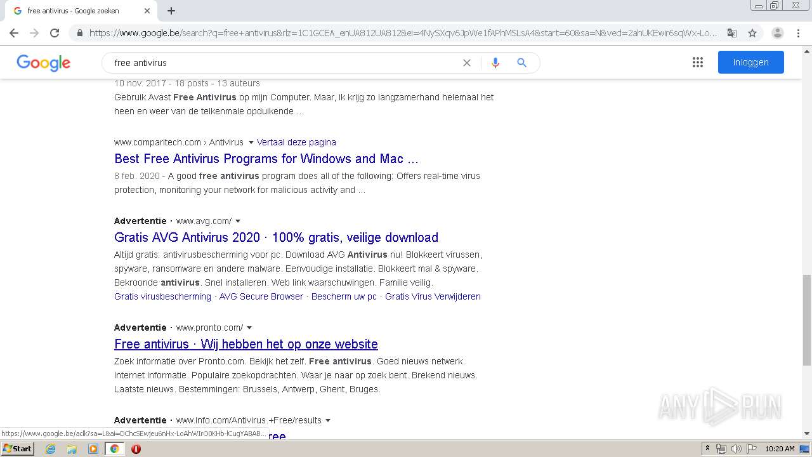812x457 pixels.
Task: Click the 10:20 AM system clock
Action: [780, 449]
